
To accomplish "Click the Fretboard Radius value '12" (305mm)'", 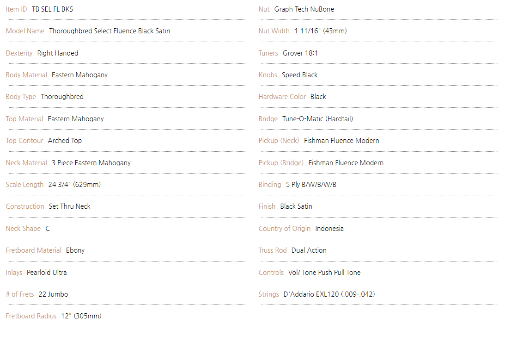I will coord(81,316).
